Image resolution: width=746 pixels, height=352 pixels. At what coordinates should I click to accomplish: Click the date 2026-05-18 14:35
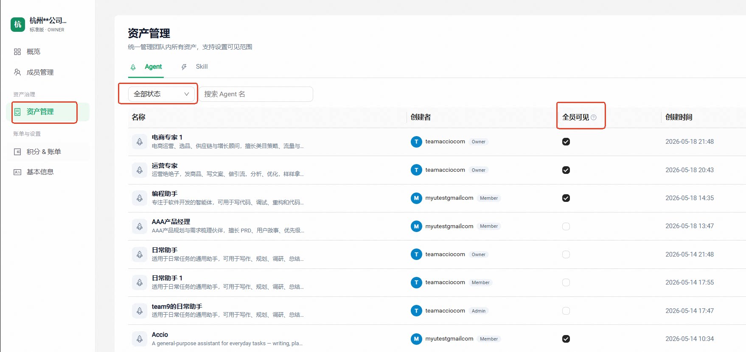690,198
